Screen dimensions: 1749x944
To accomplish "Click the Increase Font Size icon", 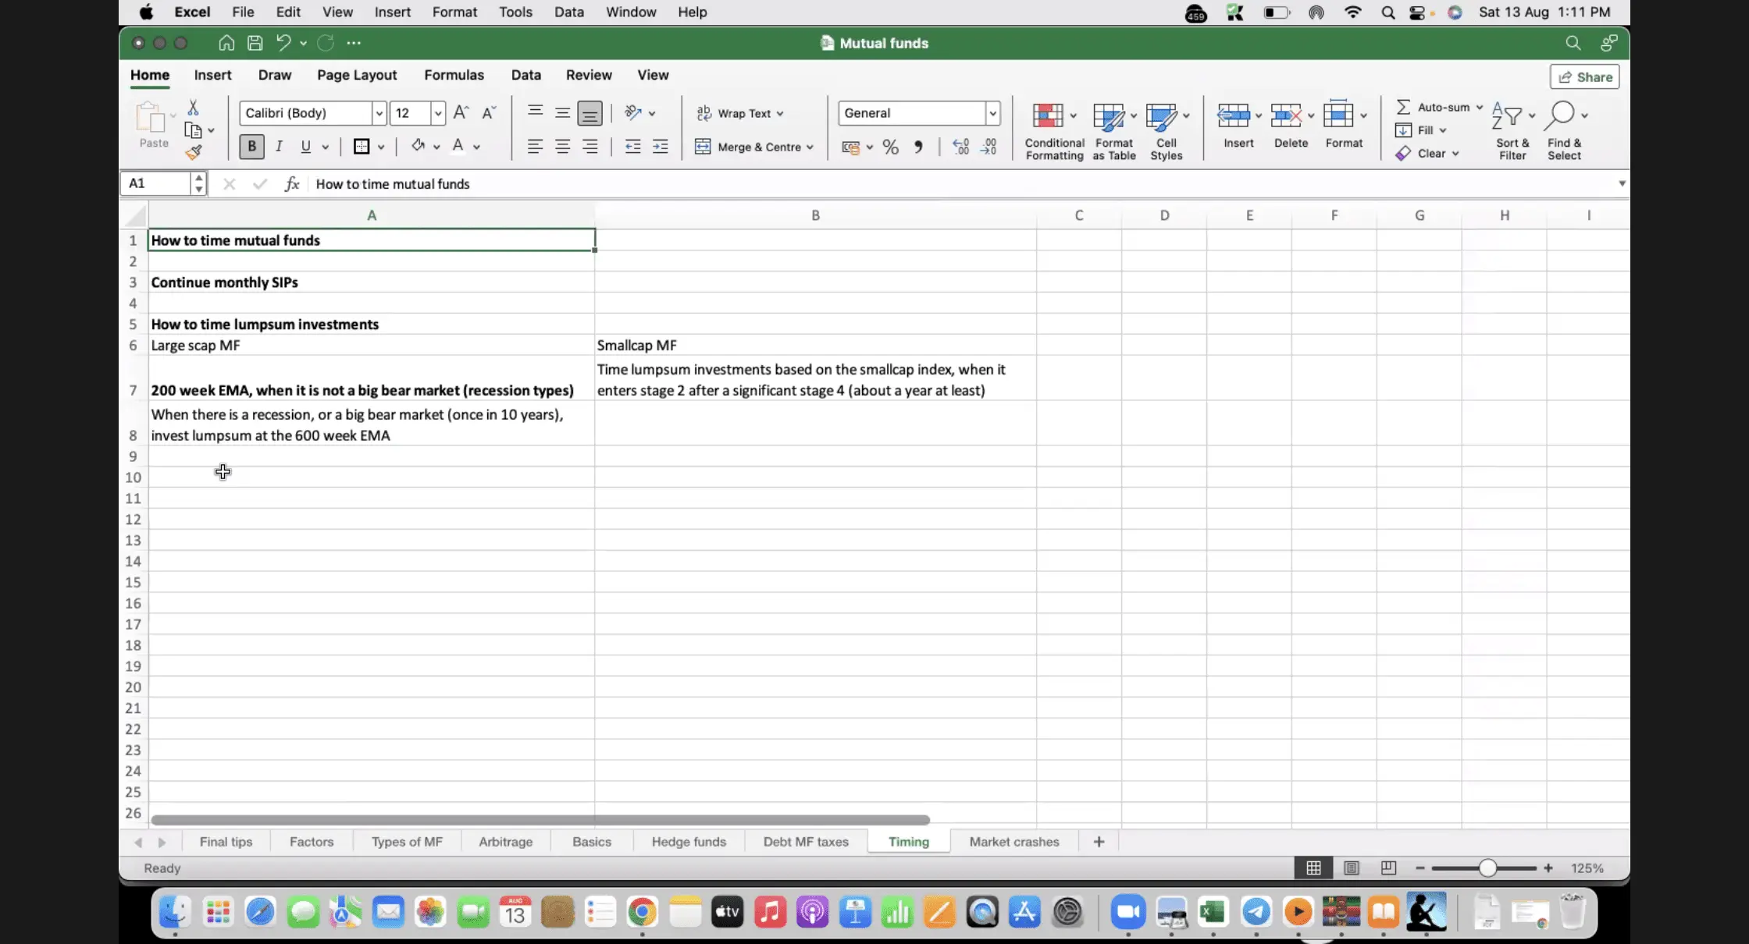I will point(461,113).
